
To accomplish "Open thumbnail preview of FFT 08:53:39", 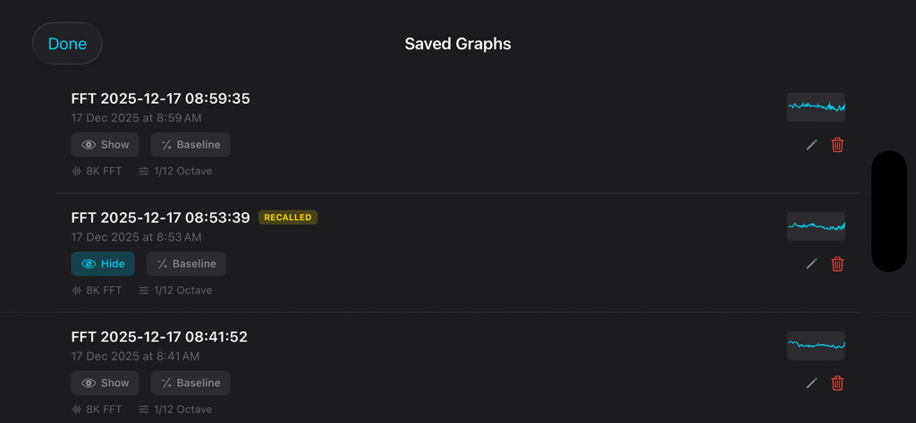I will coord(816,226).
